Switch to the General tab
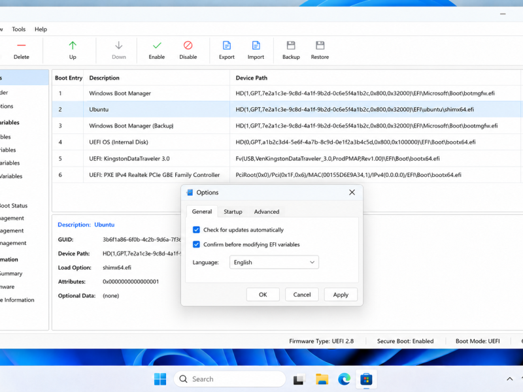This screenshot has width=523, height=392. tap(202, 211)
